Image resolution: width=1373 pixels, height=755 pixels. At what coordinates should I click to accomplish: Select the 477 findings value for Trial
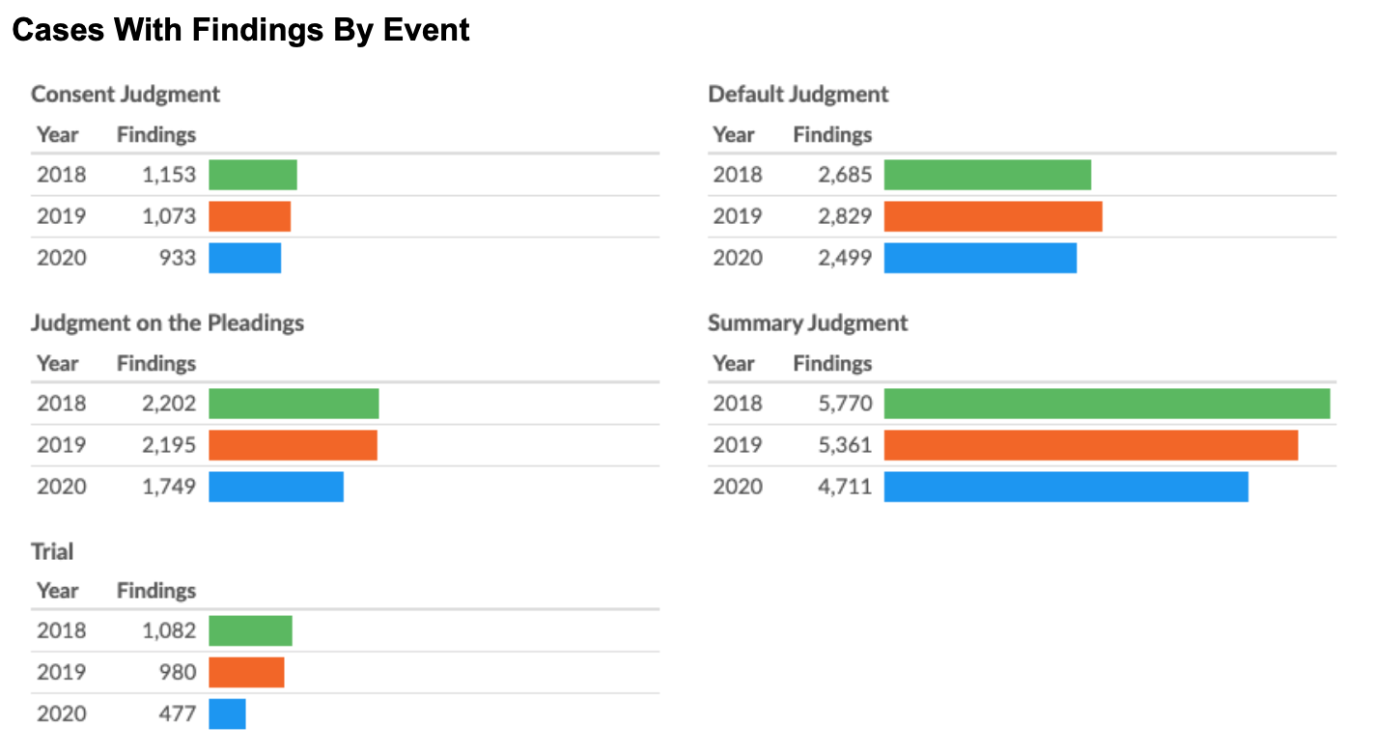pyautogui.click(x=178, y=713)
